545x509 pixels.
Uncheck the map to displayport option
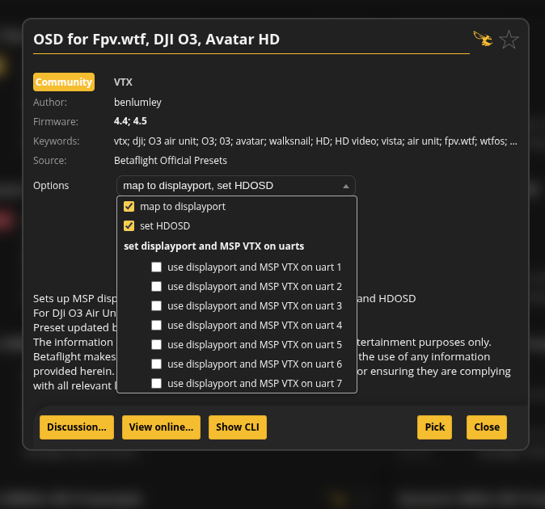[x=129, y=207]
